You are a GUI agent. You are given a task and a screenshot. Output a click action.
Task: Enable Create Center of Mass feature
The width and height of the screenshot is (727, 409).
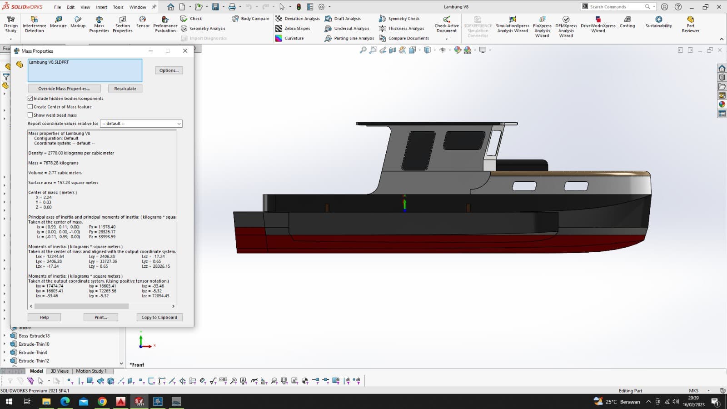coord(30,107)
